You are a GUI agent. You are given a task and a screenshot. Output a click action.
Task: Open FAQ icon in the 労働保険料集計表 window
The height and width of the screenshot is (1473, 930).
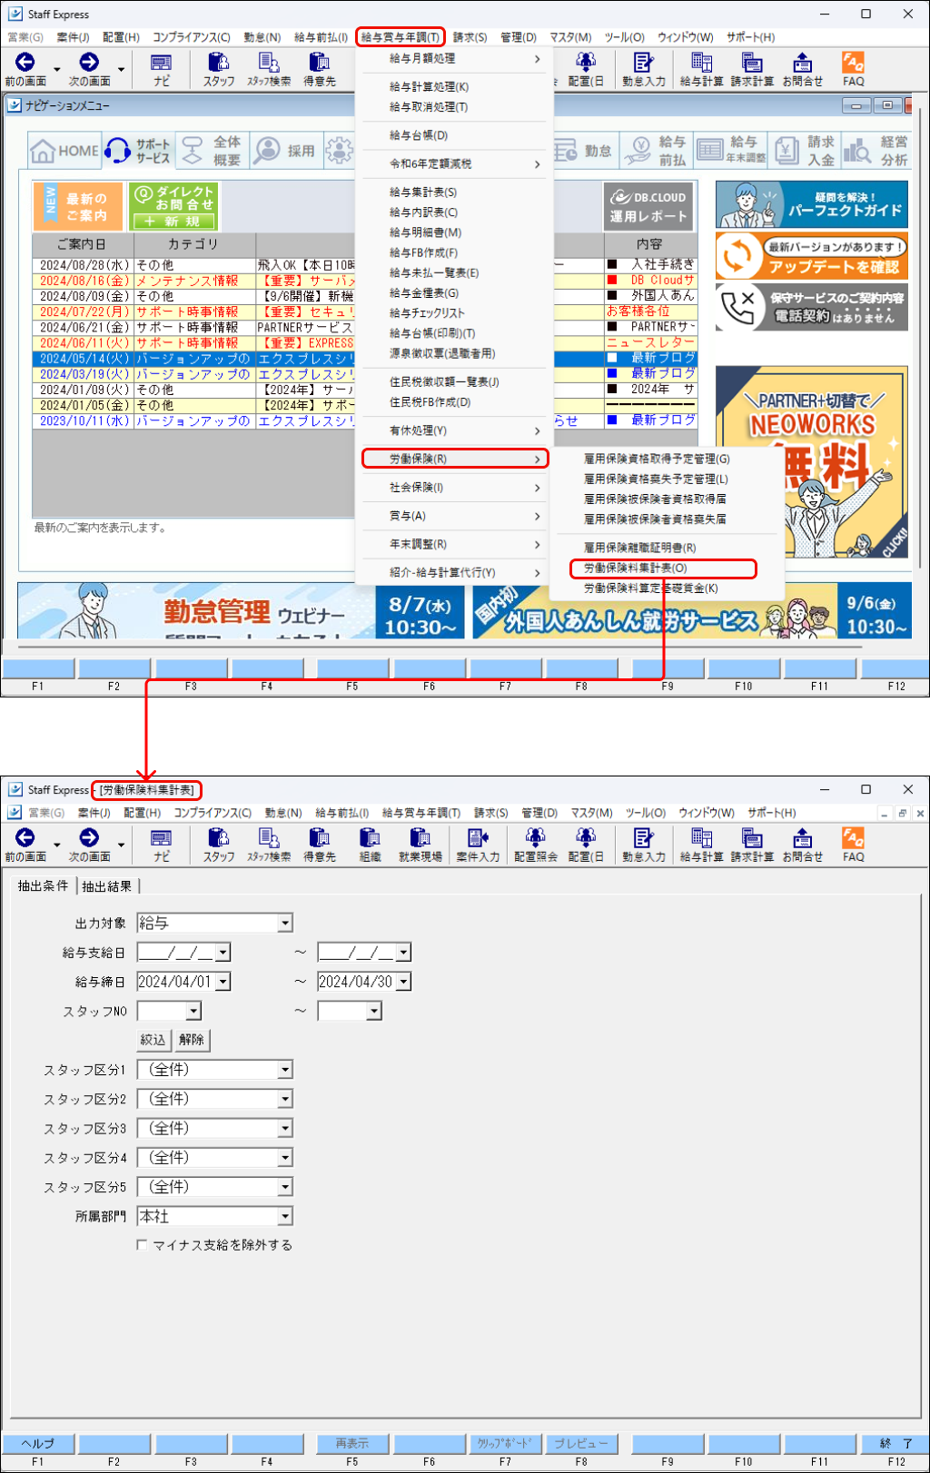(x=853, y=844)
